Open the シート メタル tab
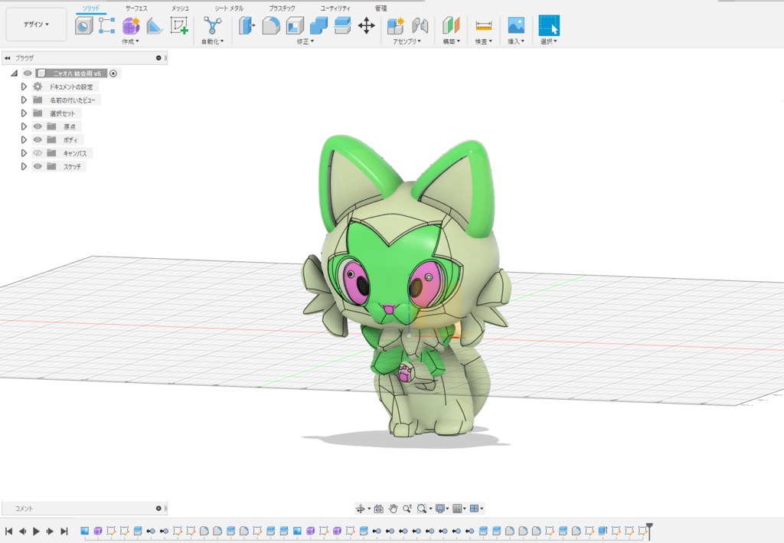Viewport: 784px width, 543px height. click(x=228, y=8)
